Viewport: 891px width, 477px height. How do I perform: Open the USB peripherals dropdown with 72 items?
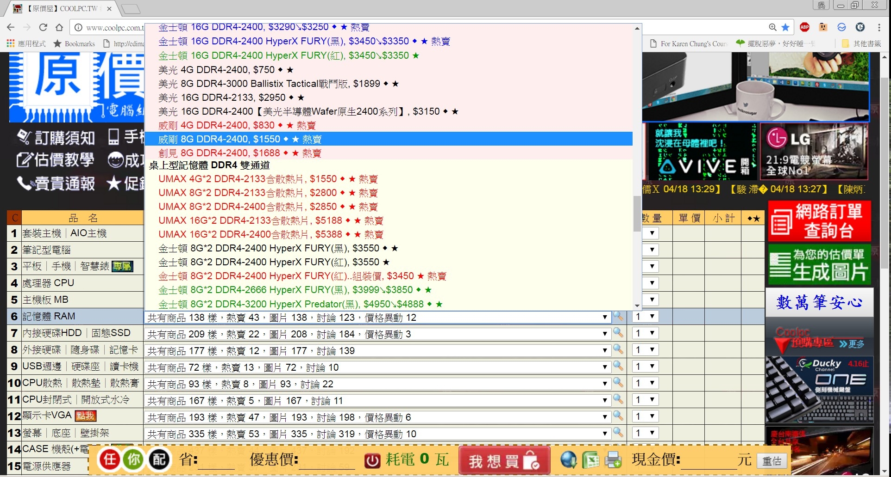(x=377, y=367)
